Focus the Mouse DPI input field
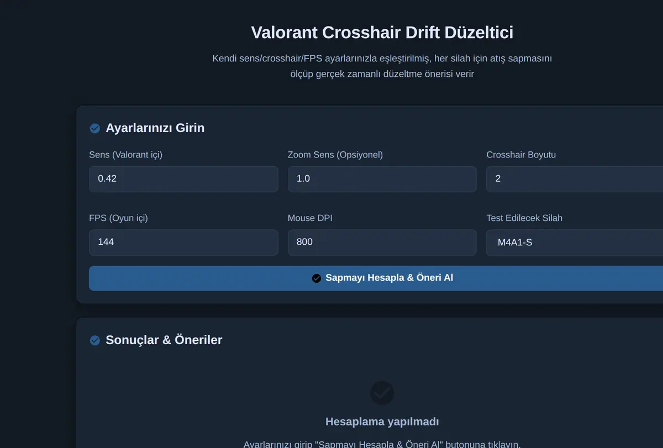Viewport: 663px width, 448px height. [382, 243]
